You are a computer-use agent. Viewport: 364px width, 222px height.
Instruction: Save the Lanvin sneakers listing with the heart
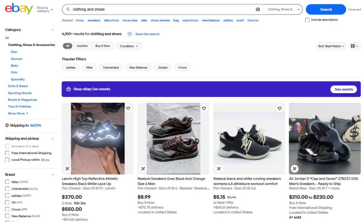[x=128, y=108]
